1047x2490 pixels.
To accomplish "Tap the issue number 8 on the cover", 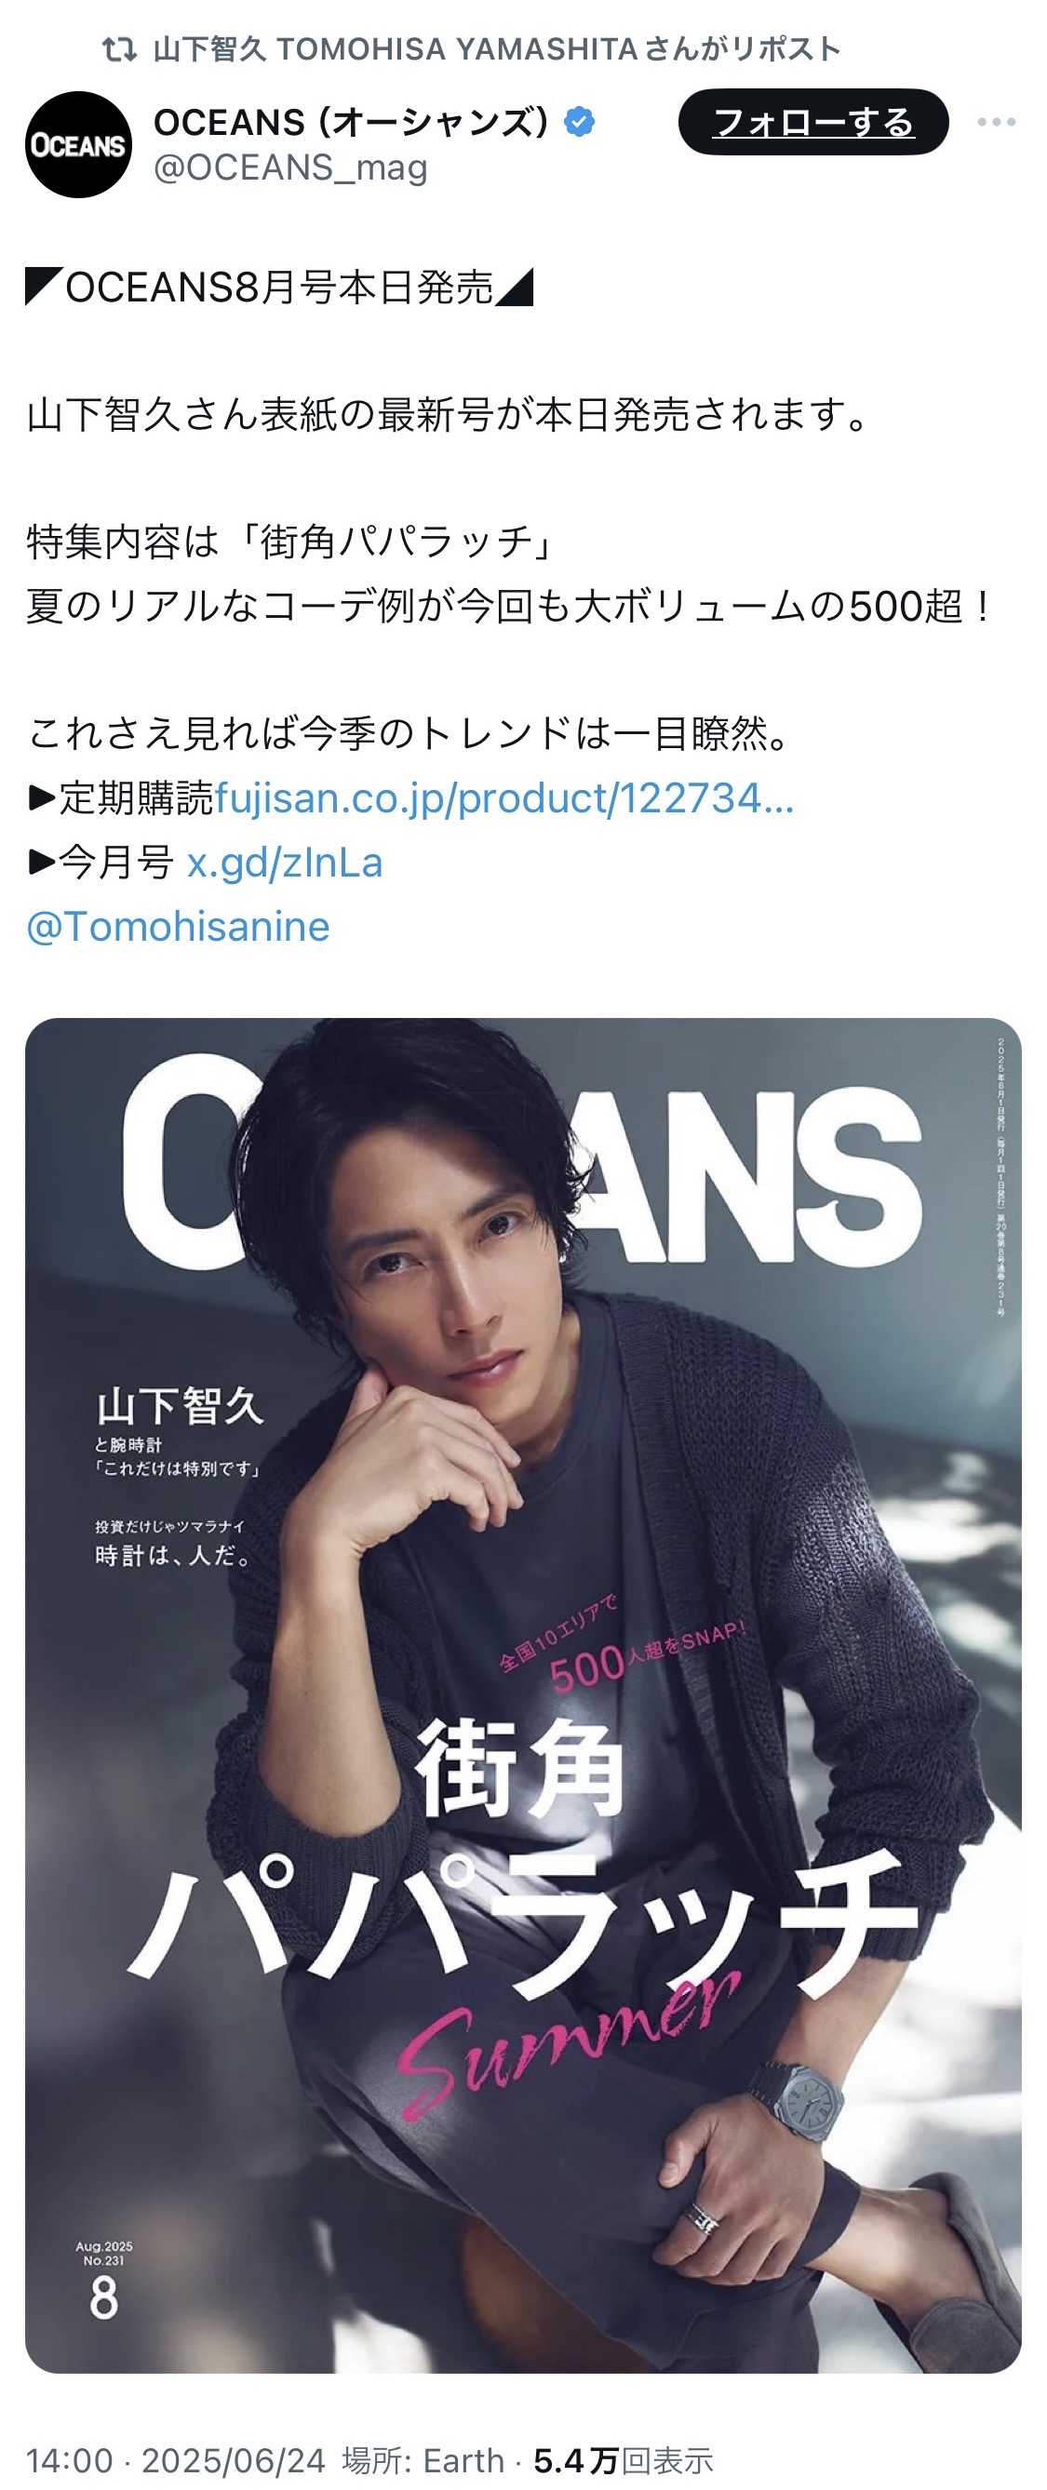I will [103, 2297].
